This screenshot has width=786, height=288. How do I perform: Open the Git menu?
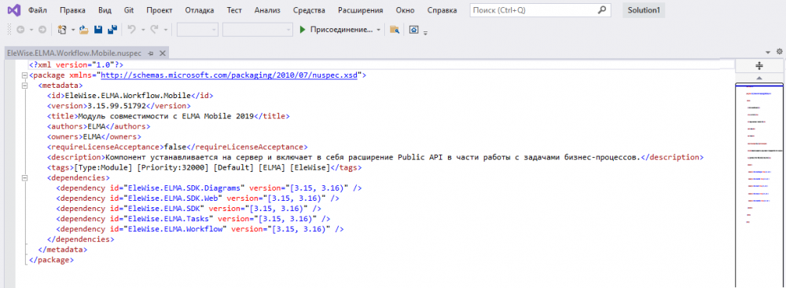click(130, 10)
